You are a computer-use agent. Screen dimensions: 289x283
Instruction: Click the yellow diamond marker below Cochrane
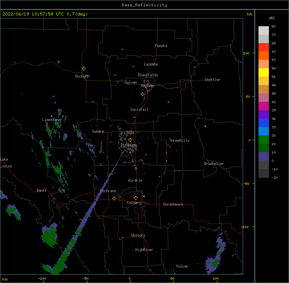[114, 198]
